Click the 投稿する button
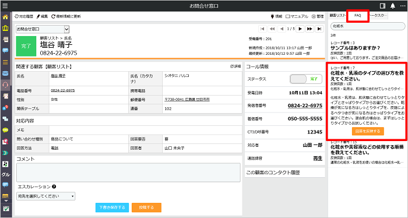The image size is (408, 218). (146, 208)
